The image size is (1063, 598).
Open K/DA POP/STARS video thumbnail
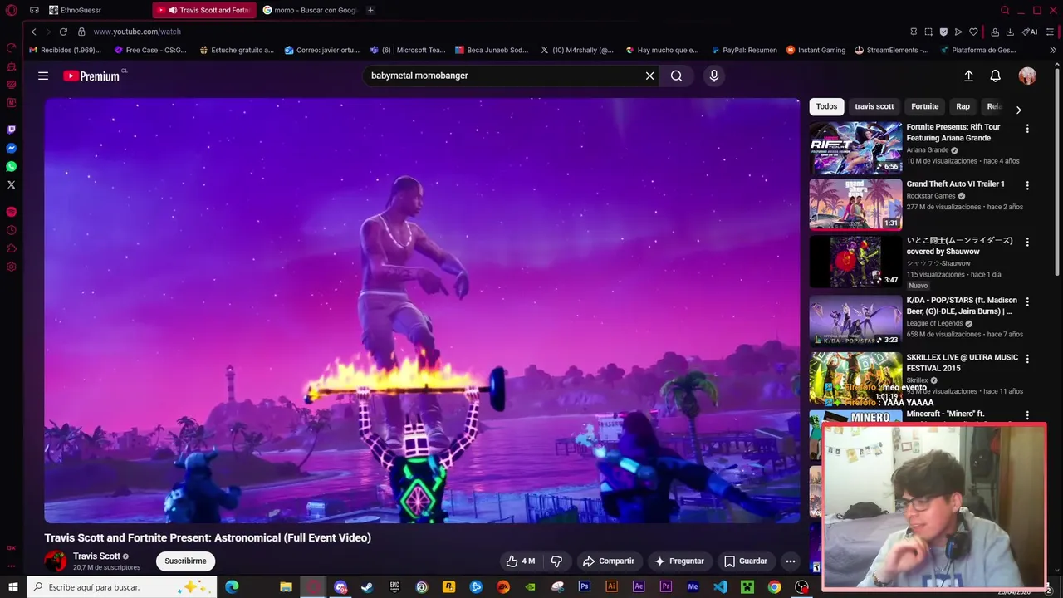pos(855,321)
